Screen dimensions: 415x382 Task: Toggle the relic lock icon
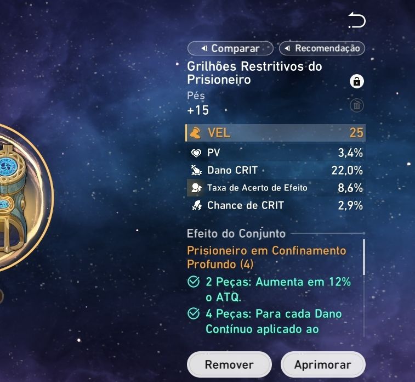[357, 81]
